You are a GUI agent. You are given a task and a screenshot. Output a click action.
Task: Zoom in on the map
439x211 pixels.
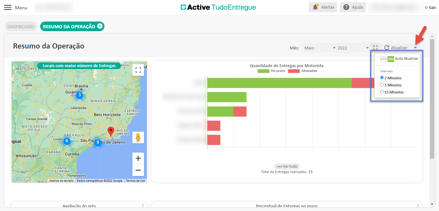pyautogui.click(x=138, y=158)
